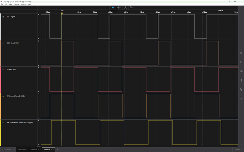Image resolution: width=244 pixels, height=152 pixels.
Task: Open the trigger mode dropdown in top toolbar
Action: click(119, 8)
